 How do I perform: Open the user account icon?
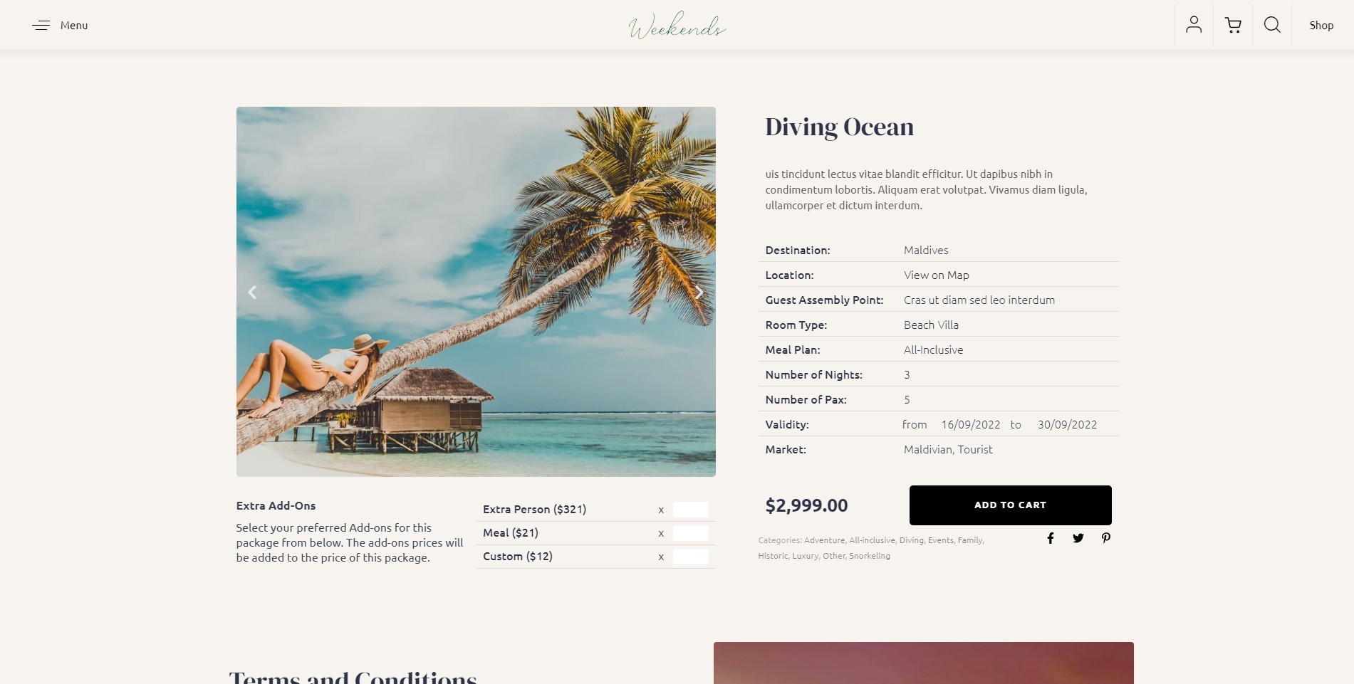(1194, 25)
